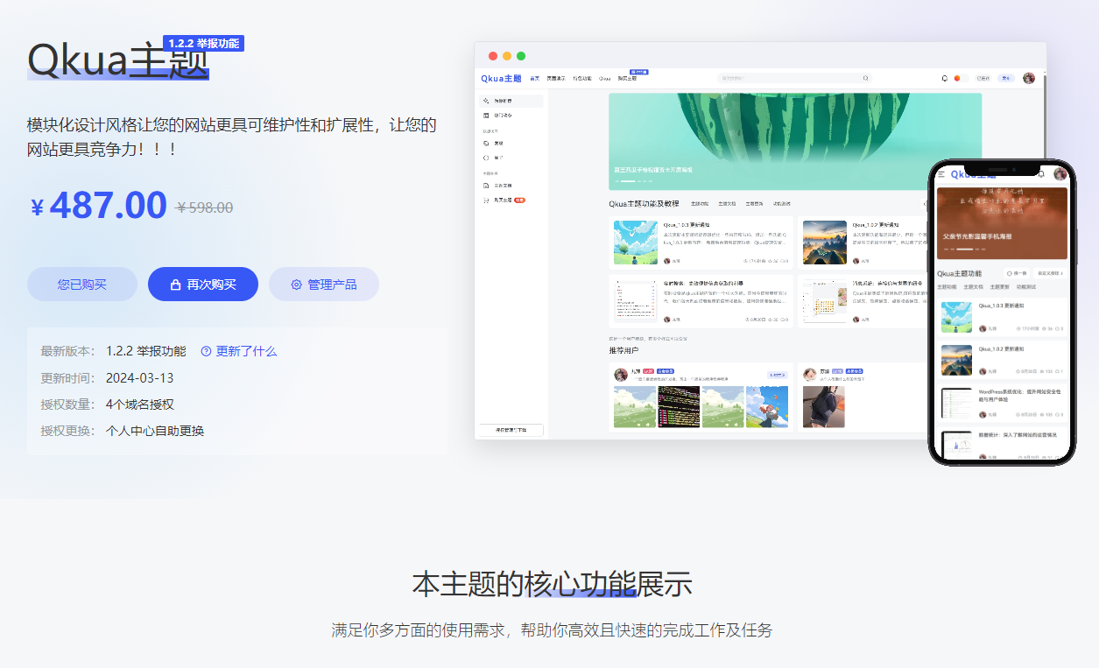This screenshot has height=668, width=1099.
Task: Click the 再次购买 button
Action: (202, 285)
